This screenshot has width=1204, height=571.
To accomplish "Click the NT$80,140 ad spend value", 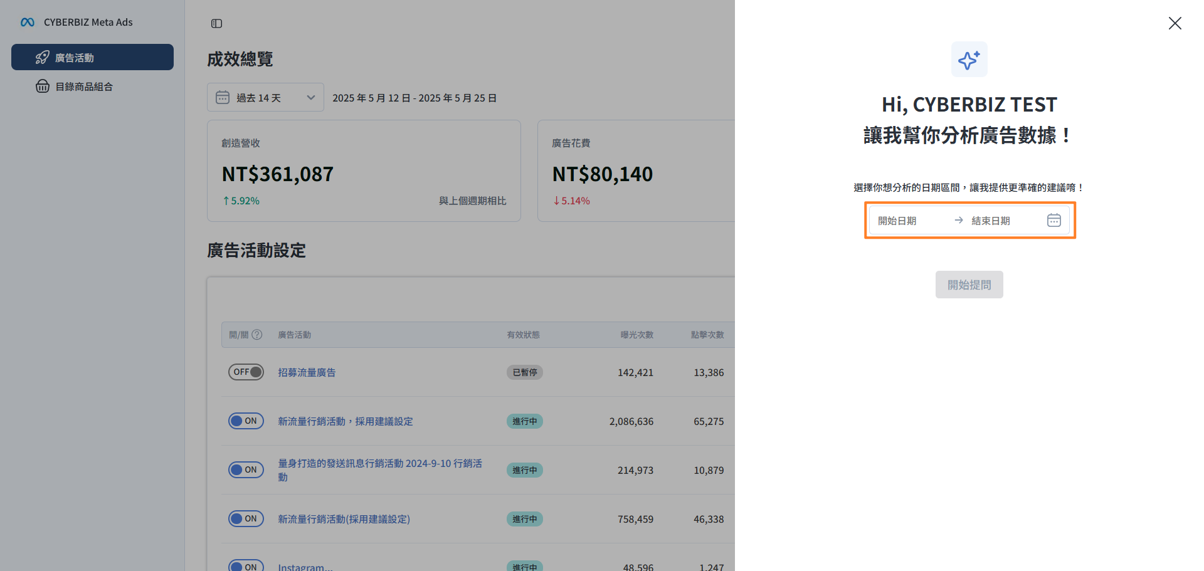I will 603,174.
